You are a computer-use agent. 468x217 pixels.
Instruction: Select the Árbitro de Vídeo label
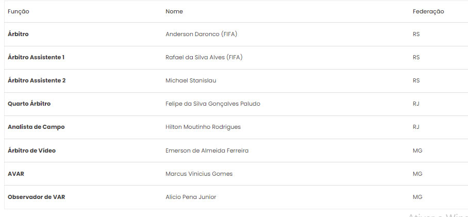pos(32,151)
